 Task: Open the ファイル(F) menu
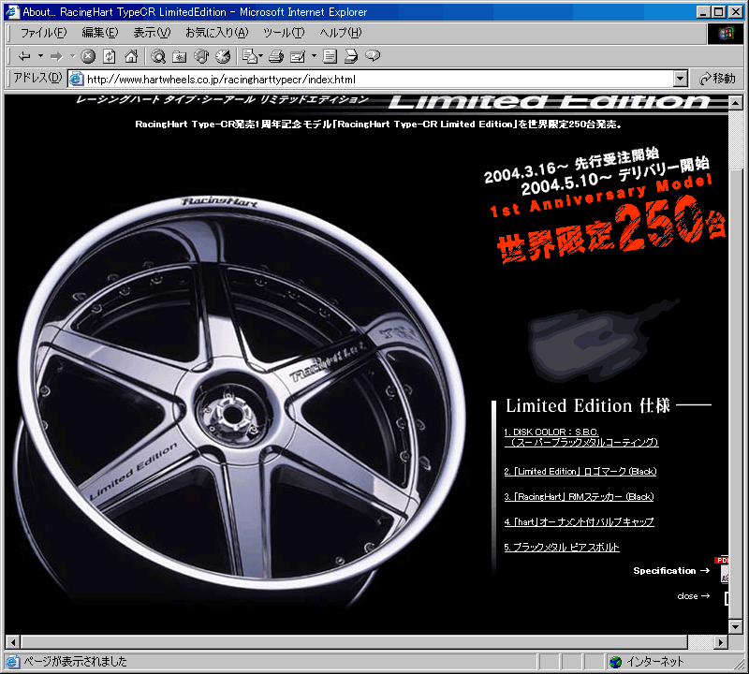coord(43,33)
